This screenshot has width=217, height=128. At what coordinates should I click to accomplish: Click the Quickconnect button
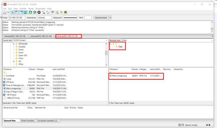[x=101, y=18]
